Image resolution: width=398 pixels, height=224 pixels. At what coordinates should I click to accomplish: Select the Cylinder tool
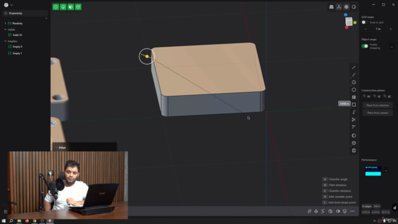354,97
